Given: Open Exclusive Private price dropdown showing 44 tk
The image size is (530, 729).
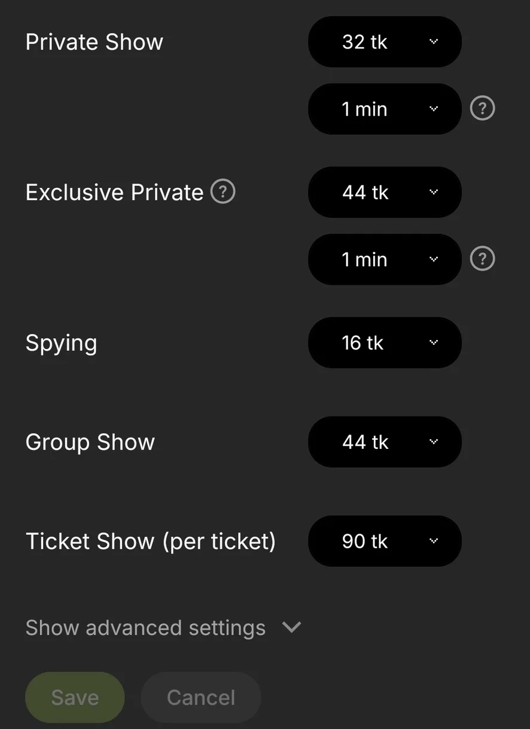Looking at the screenshot, I should tap(384, 192).
